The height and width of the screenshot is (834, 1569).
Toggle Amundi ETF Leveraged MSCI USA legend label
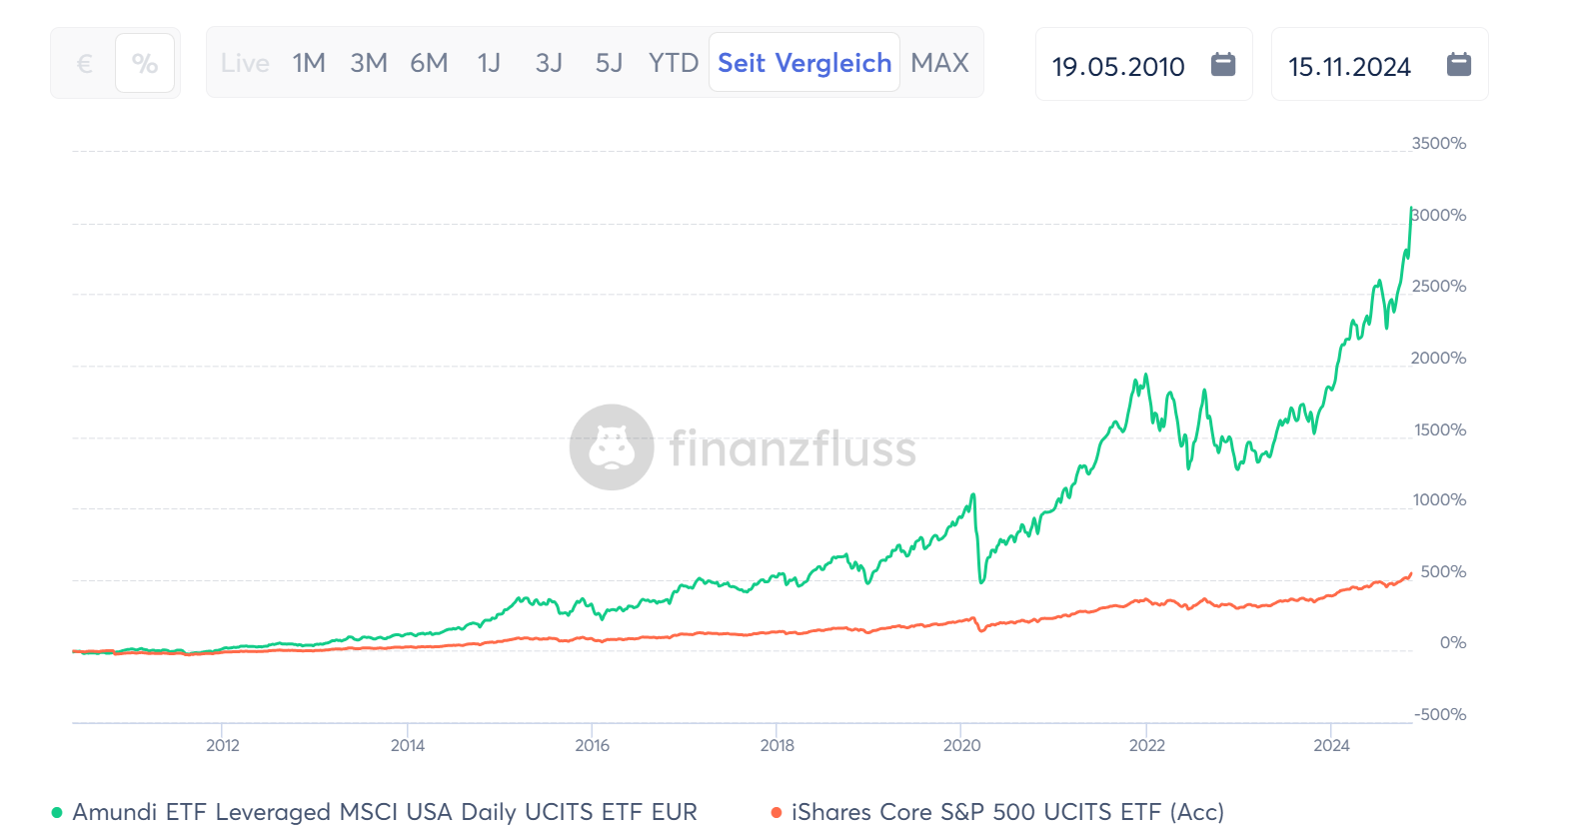[385, 812]
